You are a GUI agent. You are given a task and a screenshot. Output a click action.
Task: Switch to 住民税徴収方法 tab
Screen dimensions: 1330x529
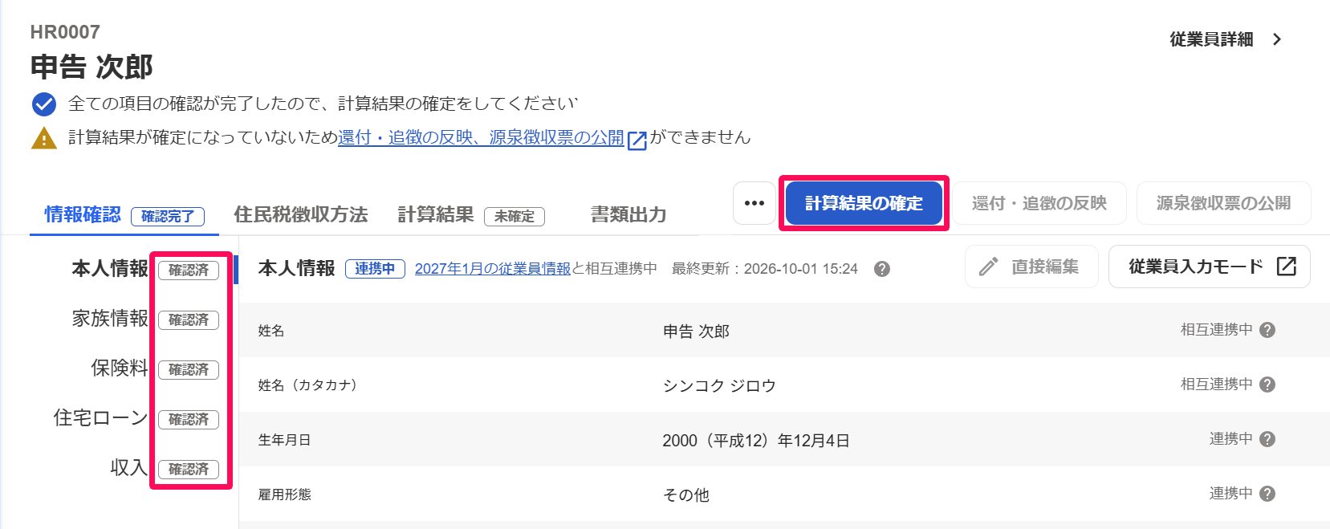click(x=301, y=215)
